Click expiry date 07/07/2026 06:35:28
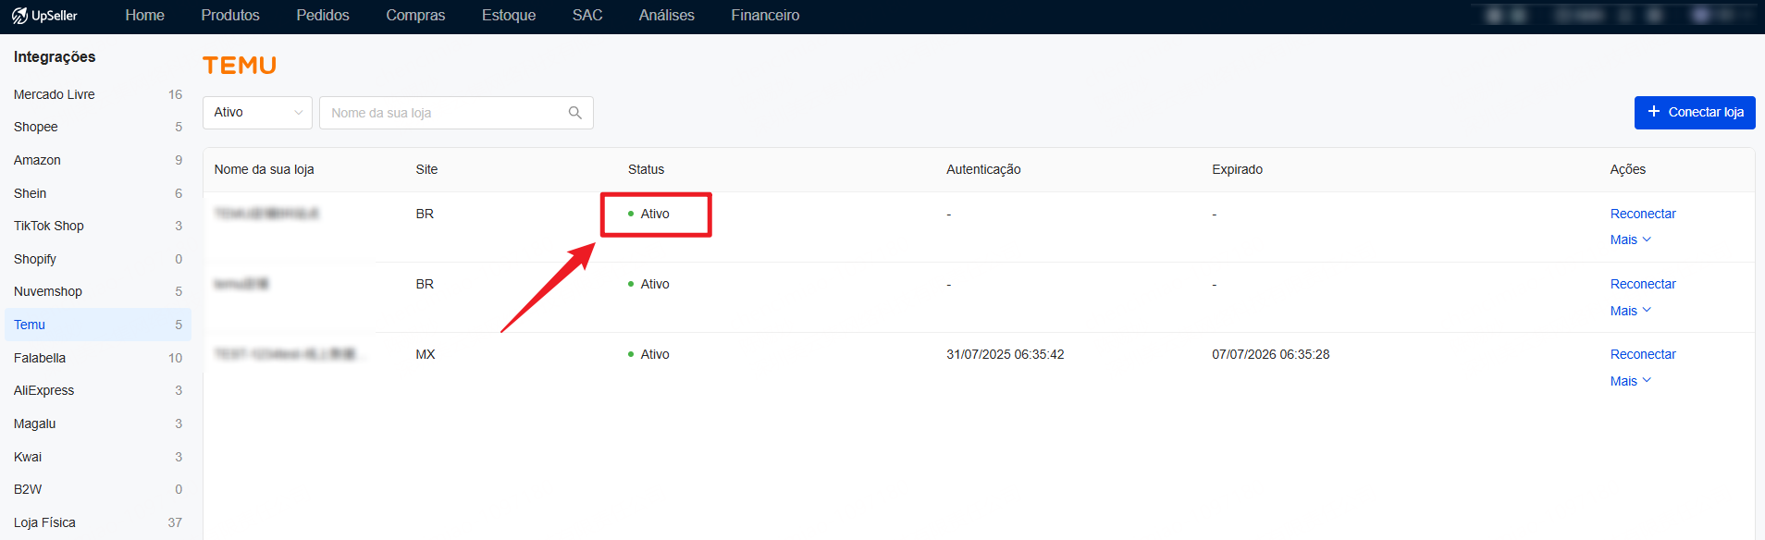 1270,354
